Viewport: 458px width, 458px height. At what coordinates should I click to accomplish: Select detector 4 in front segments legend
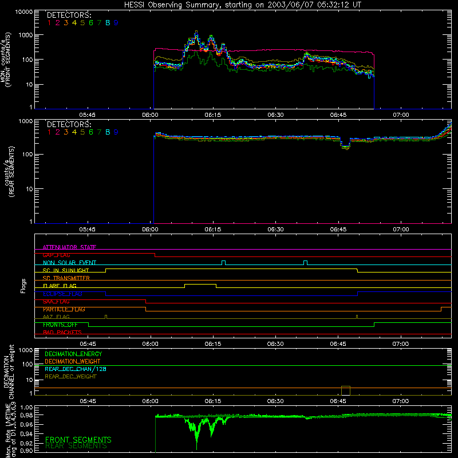click(74, 23)
